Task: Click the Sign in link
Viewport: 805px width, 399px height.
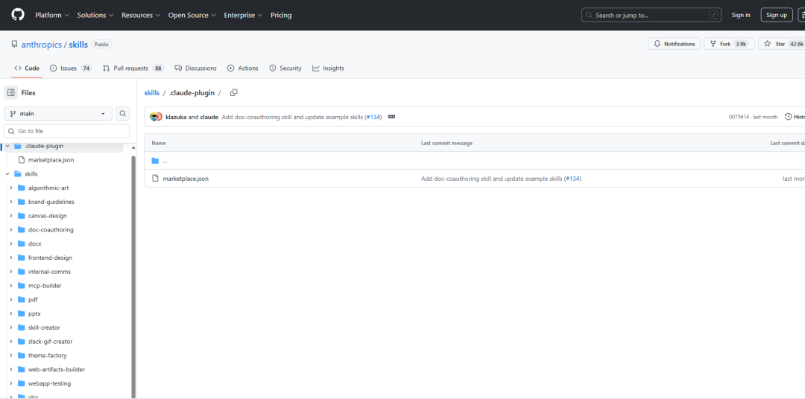Action: point(741,15)
